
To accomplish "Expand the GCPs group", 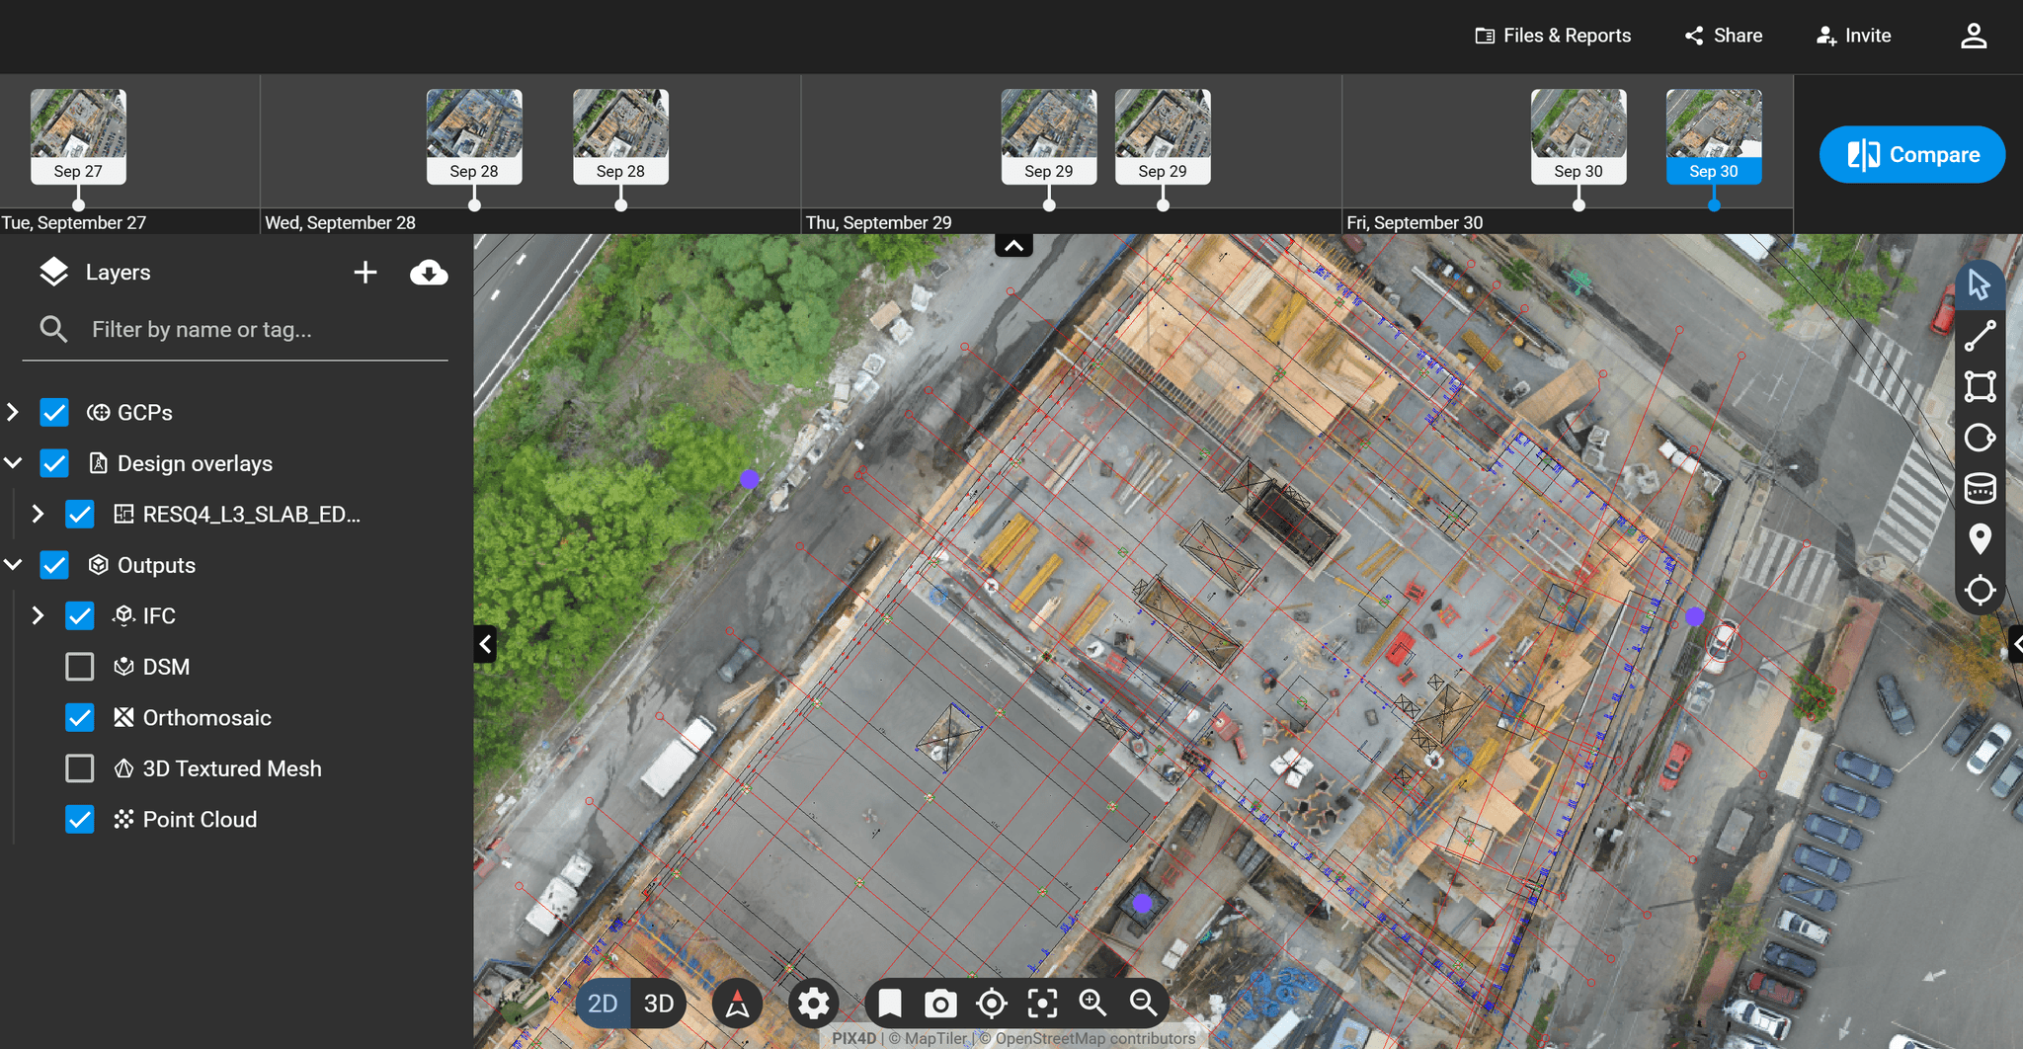I will 13,413.
